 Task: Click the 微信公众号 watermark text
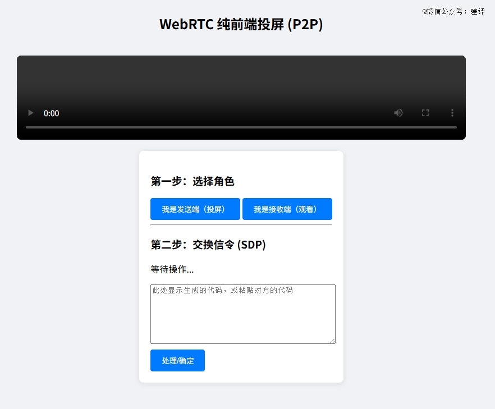pos(453,11)
